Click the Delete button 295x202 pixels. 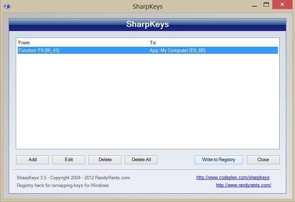105,160
